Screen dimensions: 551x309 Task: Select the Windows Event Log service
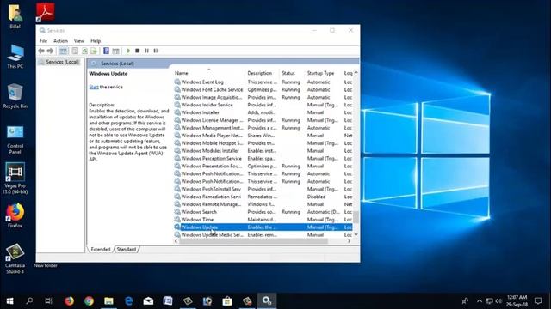pos(263,82)
